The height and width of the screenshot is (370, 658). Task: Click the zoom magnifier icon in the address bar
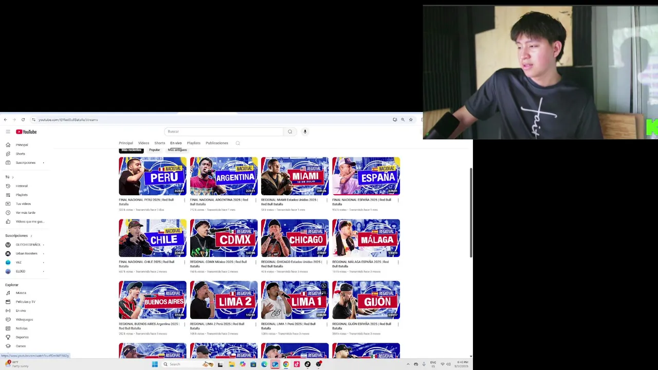point(403,120)
